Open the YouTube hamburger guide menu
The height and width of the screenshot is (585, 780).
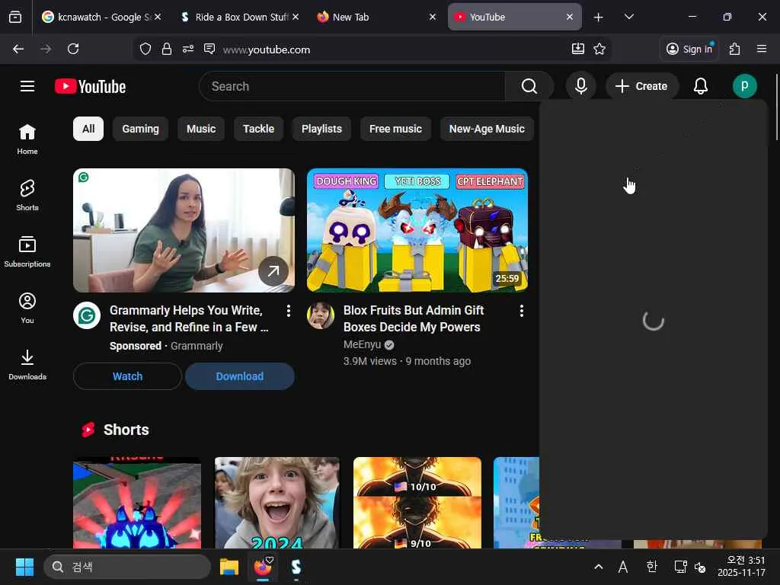27,86
